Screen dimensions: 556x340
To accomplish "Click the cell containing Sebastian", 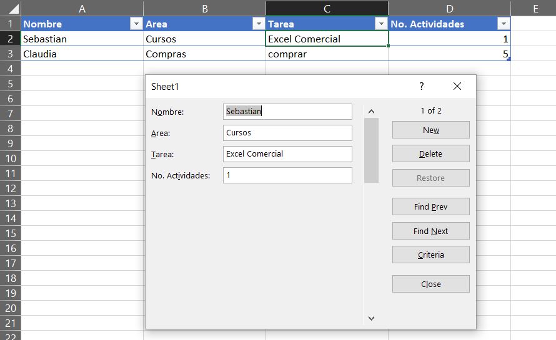I will point(82,39).
